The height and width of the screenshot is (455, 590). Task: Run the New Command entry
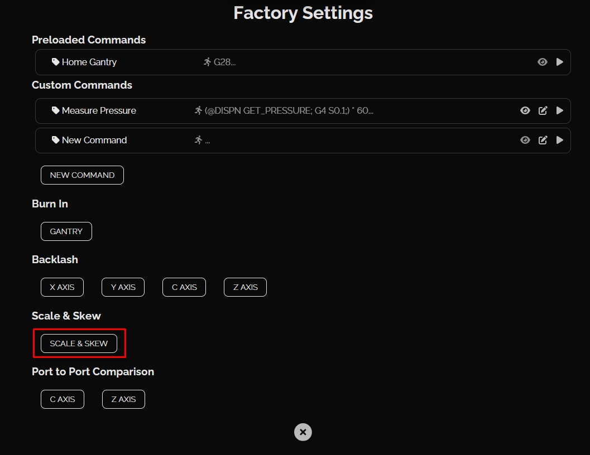(560, 140)
